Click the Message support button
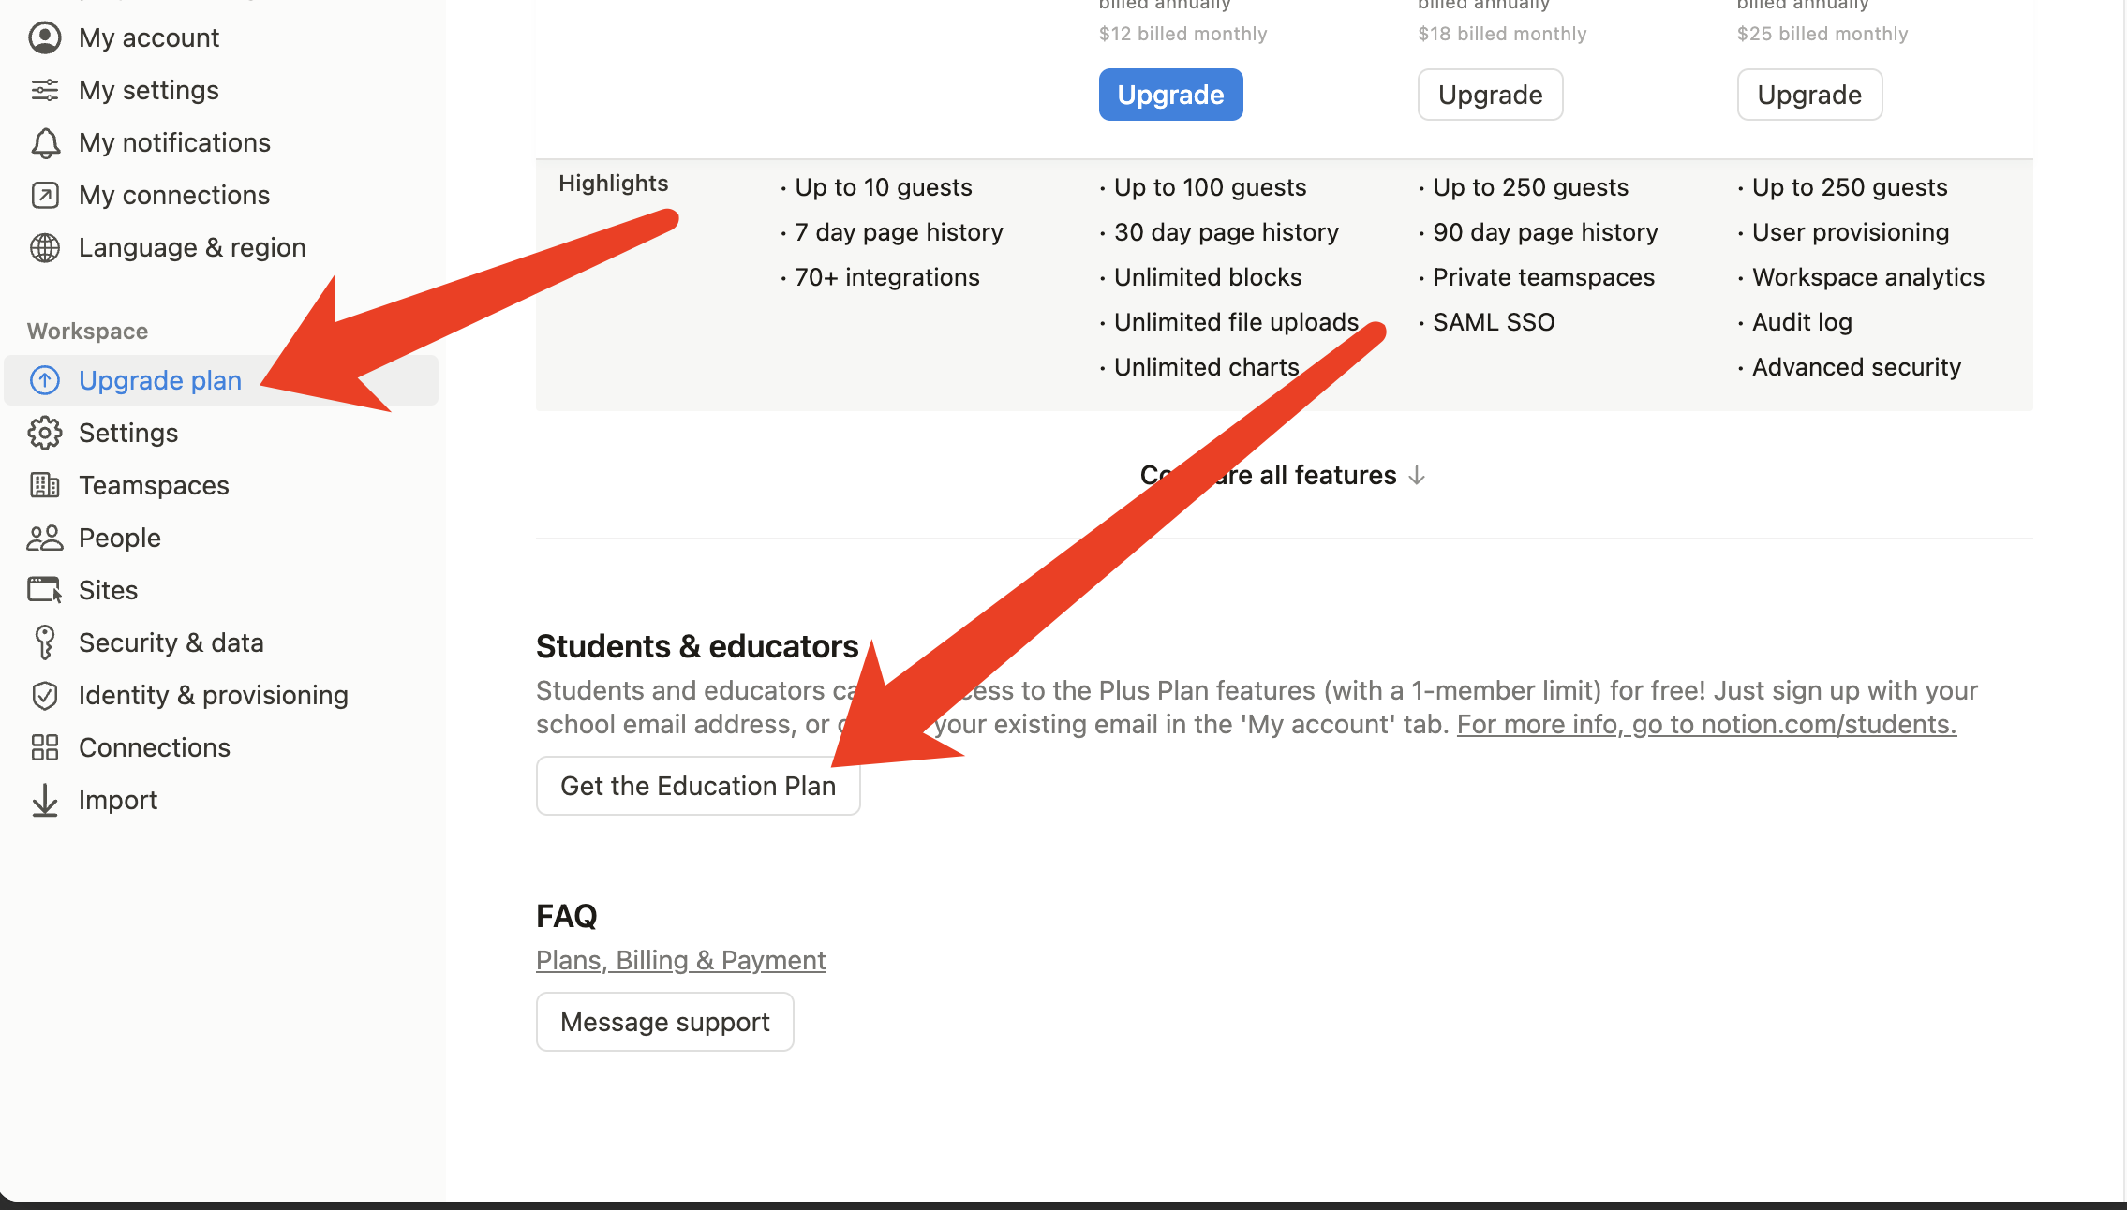The image size is (2127, 1210). (664, 1022)
